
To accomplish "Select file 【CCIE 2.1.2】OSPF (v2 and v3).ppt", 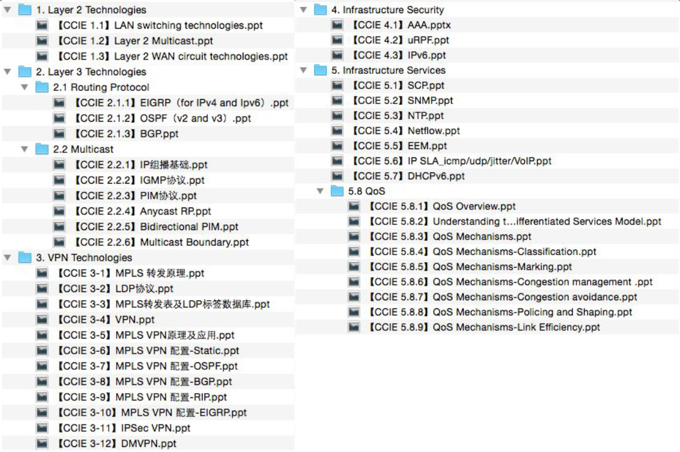I will pyautogui.click(x=162, y=118).
